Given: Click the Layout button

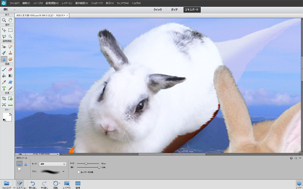Looking at the screenshot, I should [67, 185].
